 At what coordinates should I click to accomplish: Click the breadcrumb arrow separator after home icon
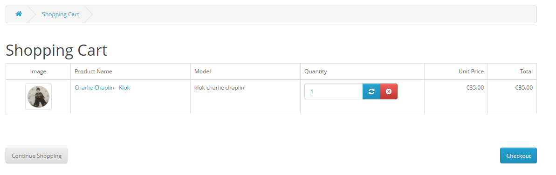(31, 14)
